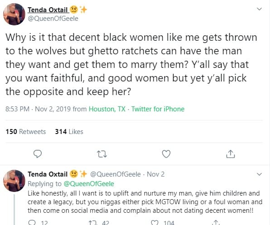Image resolution: width=270 pixels, height=225 pixels.
Task: Retweet the main tweet using retweet icon
Action: pos(102,154)
